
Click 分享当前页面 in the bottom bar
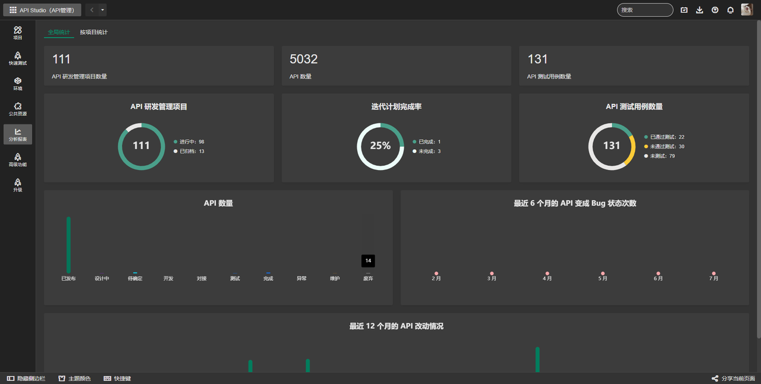(734, 379)
